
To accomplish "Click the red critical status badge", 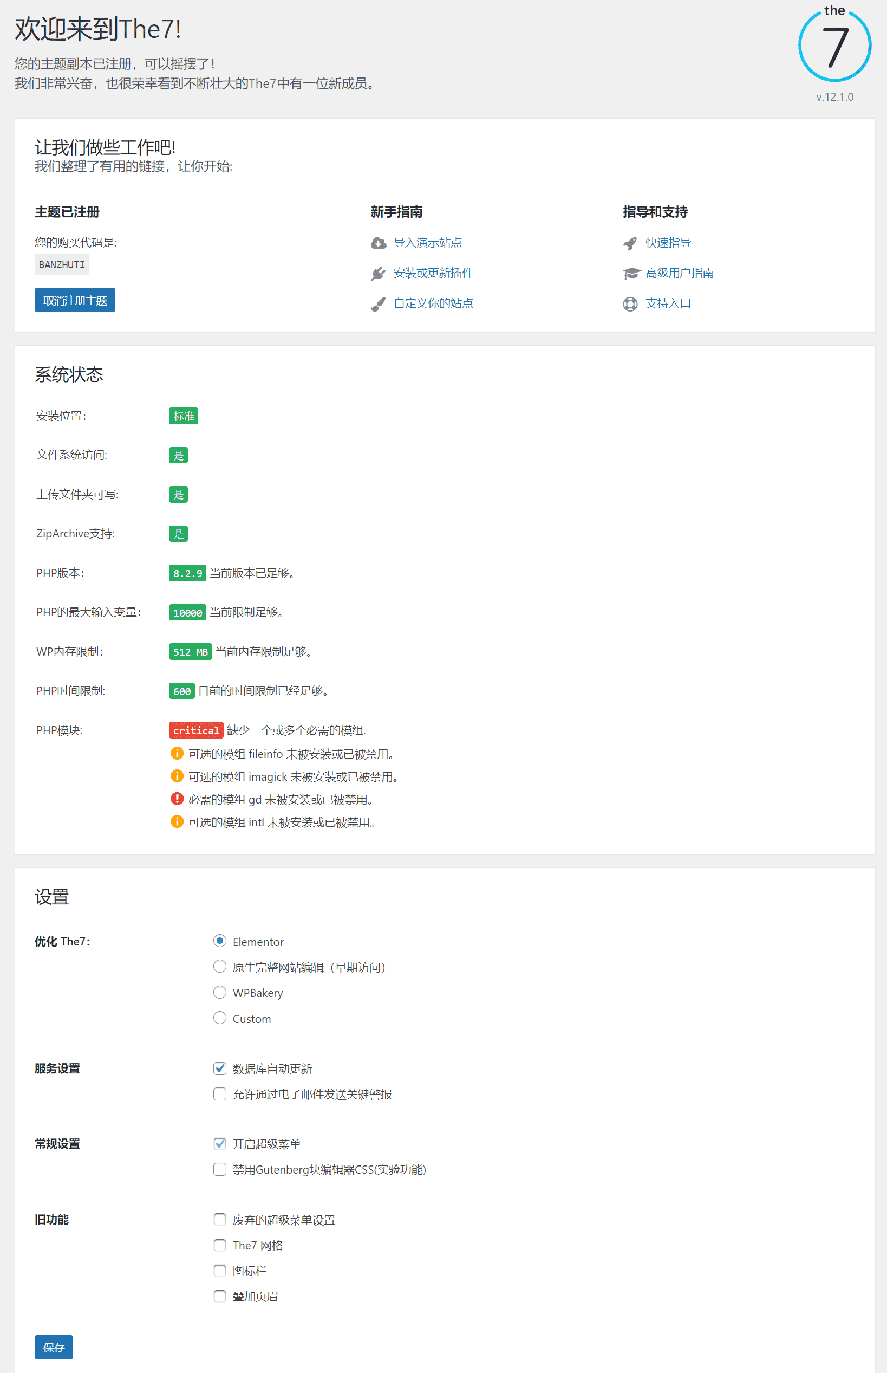I will [196, 730].
